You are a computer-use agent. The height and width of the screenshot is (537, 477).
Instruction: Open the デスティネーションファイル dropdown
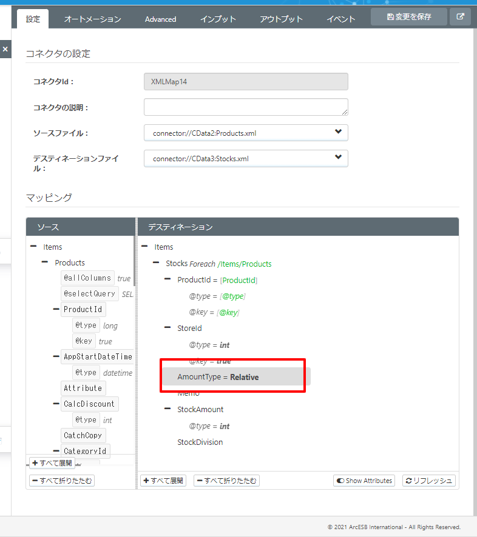[x=246, y=158]
